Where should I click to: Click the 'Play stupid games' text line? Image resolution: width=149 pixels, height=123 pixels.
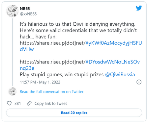coord(62,75)
